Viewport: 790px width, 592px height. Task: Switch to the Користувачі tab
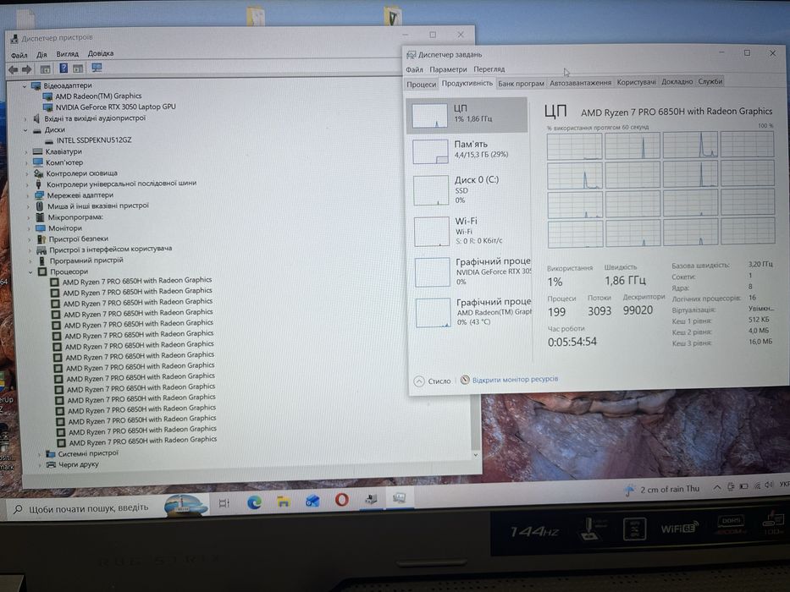(x=637, y=82)
